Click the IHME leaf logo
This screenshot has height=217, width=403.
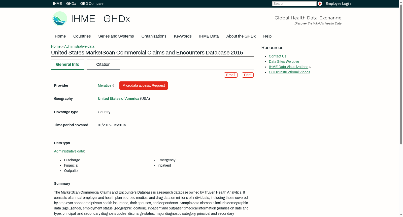[60, 19]
